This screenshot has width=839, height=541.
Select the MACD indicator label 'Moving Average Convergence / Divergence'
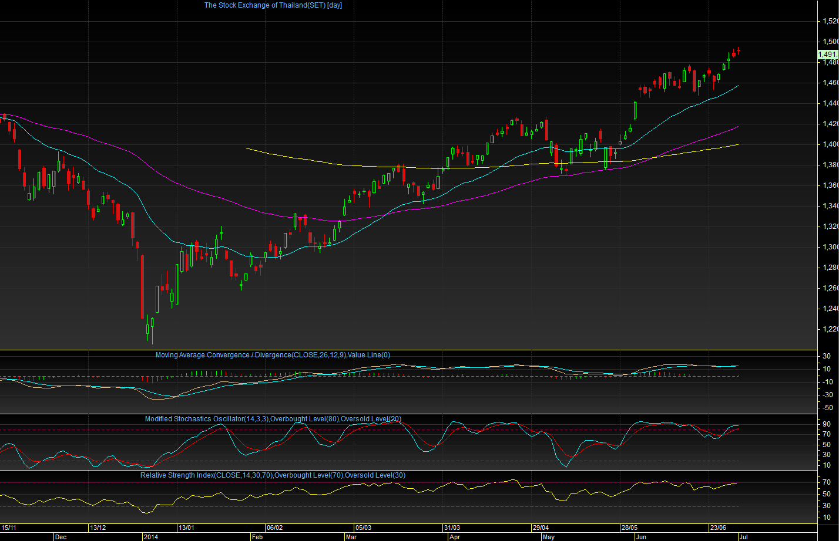point(221,355)
